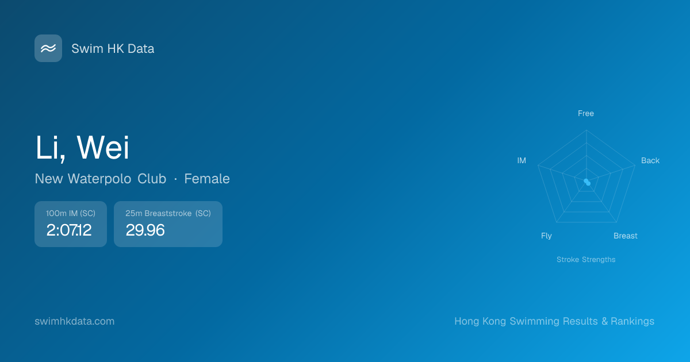690x362 pixels.
Task: Open the New Waterpolo Club name
Action: point(100,179)
